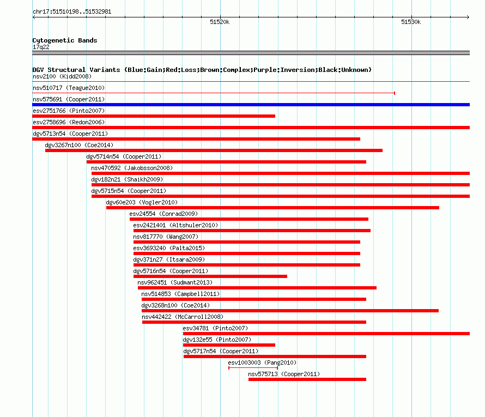Select esv34781 (Pinto2007) variant label
Image resolution: width=485 pixels, height=417 pixels.
(x=215, y=328)
